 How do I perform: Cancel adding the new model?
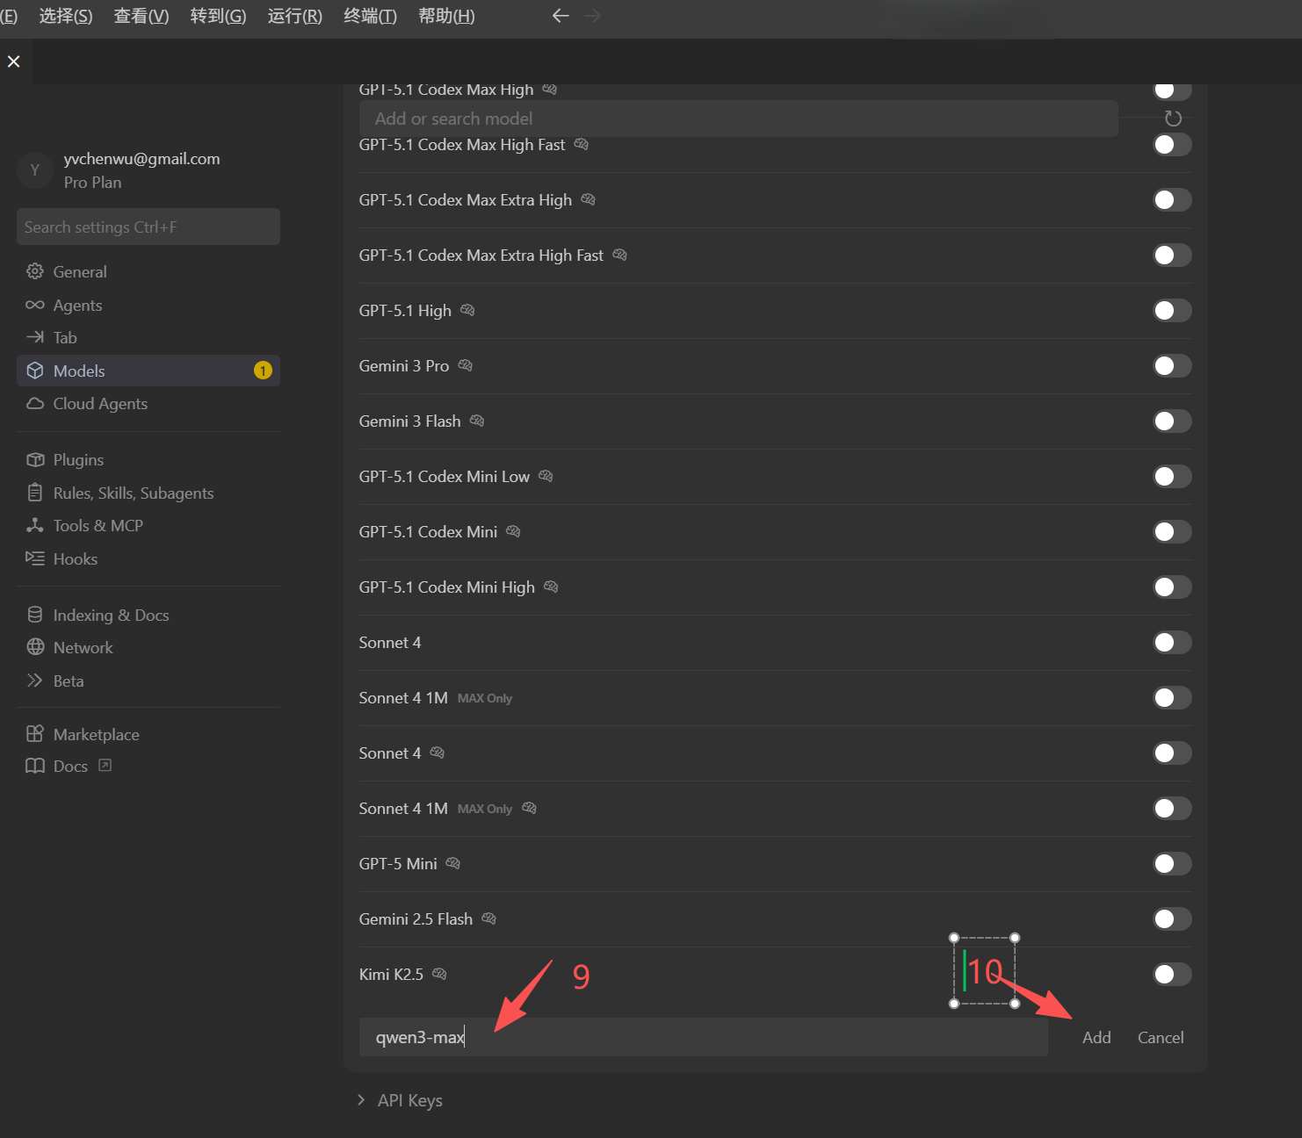click(1160, 1037)
